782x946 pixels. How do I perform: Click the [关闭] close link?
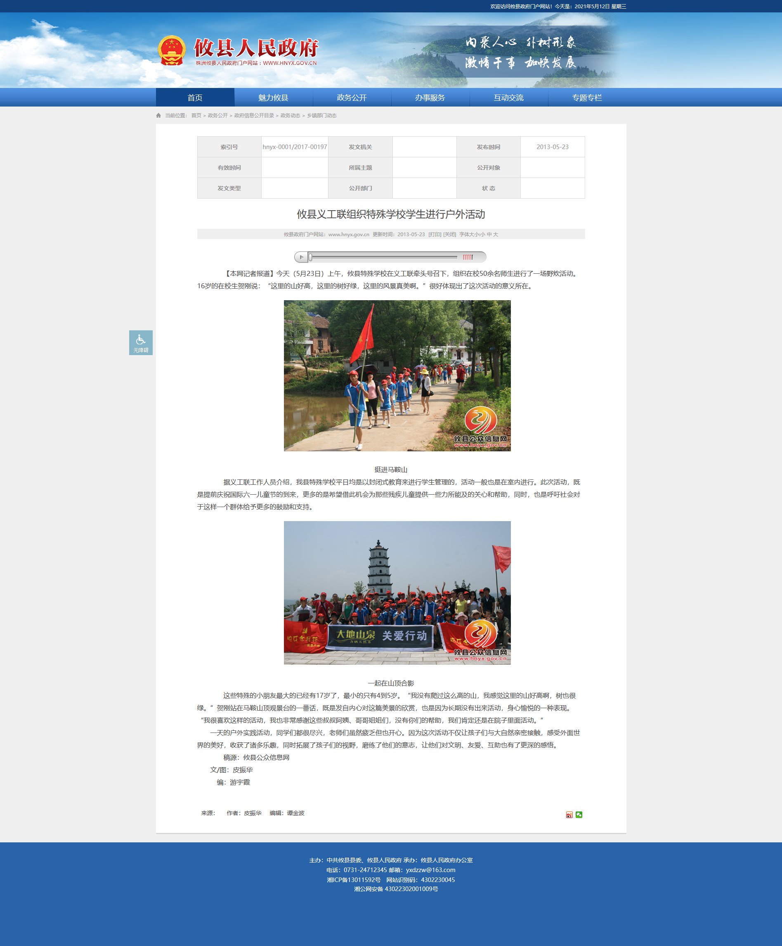pyautogui.click(x=449, y=235)
